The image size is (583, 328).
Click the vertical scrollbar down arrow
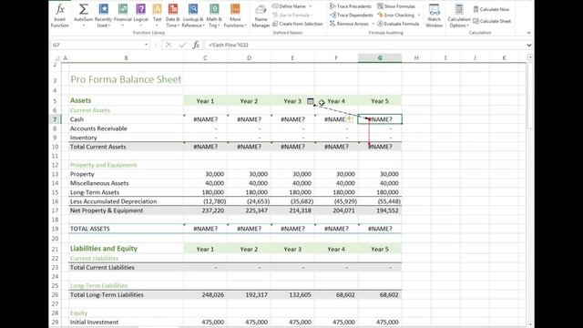point(530,324)
